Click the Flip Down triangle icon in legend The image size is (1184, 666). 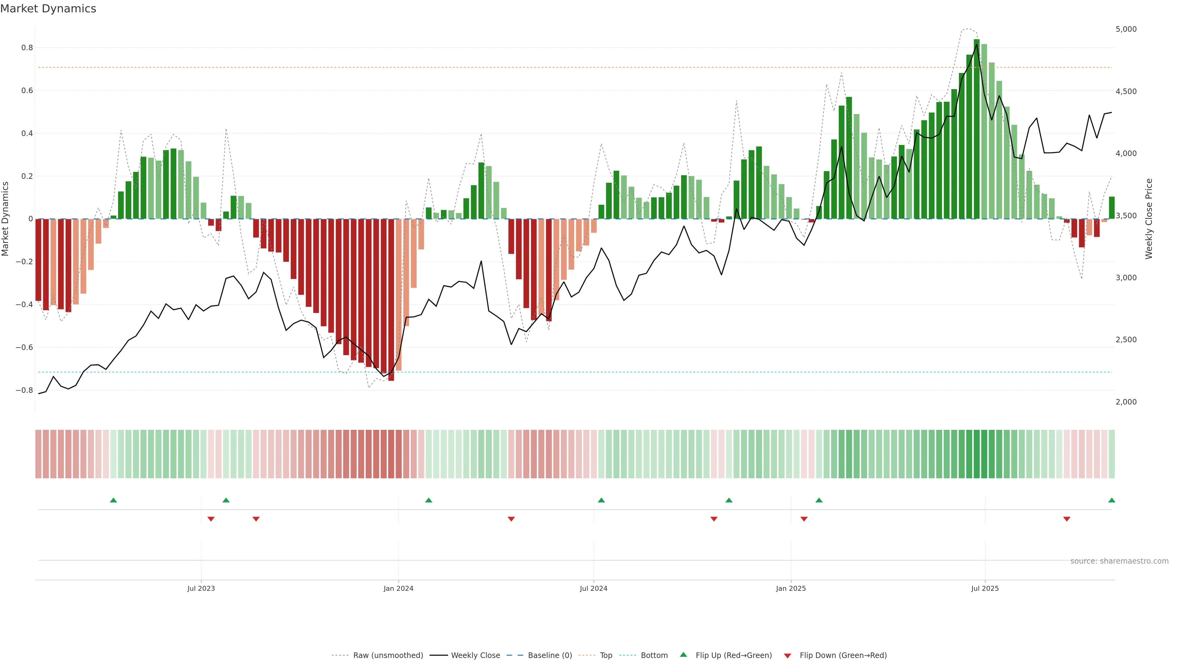[x=787, y=656]
